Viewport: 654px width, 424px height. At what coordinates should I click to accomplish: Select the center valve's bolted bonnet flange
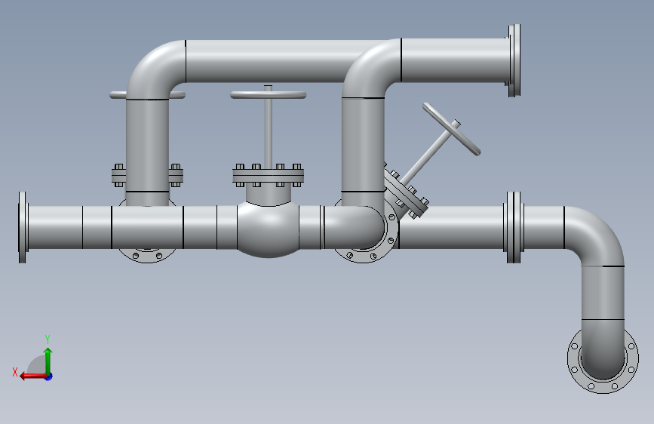tap(269, 175)
